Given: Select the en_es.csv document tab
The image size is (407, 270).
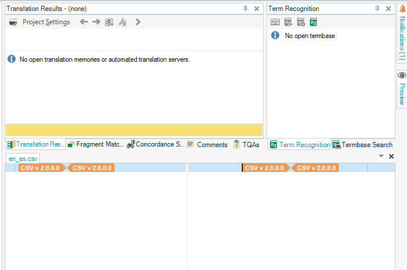Looking at the screenshot, I should click(x=23, y=159).
